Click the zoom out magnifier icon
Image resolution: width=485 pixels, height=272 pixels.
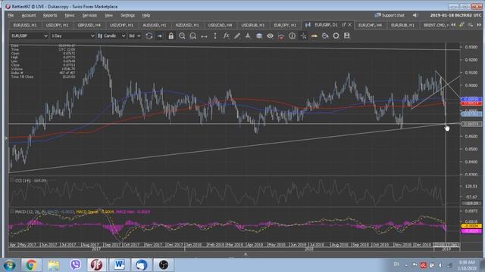(x=192, y=36)
